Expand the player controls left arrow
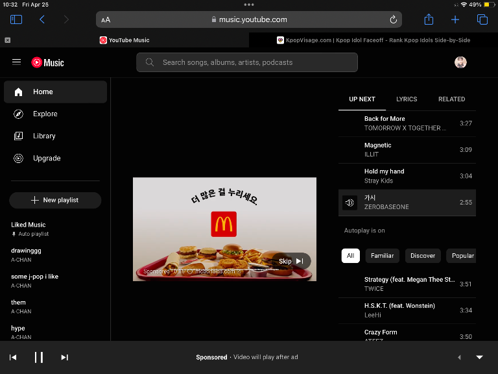This screenshot has width=498, height=374. (459, 358)
